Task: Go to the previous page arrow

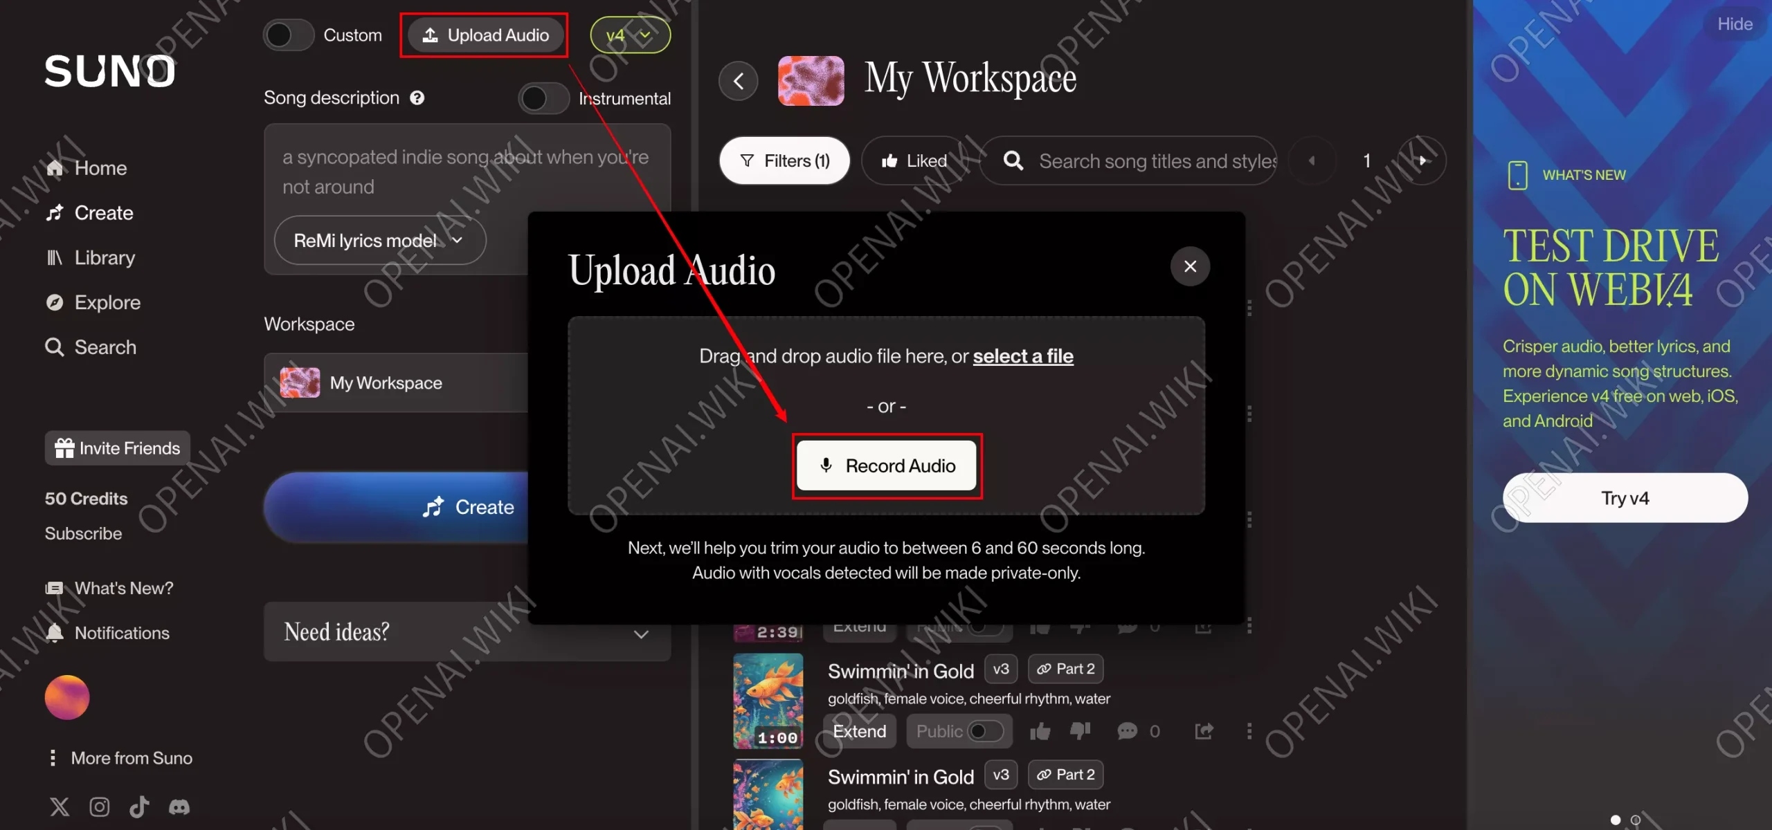Action: click(x=1311, y=160)
